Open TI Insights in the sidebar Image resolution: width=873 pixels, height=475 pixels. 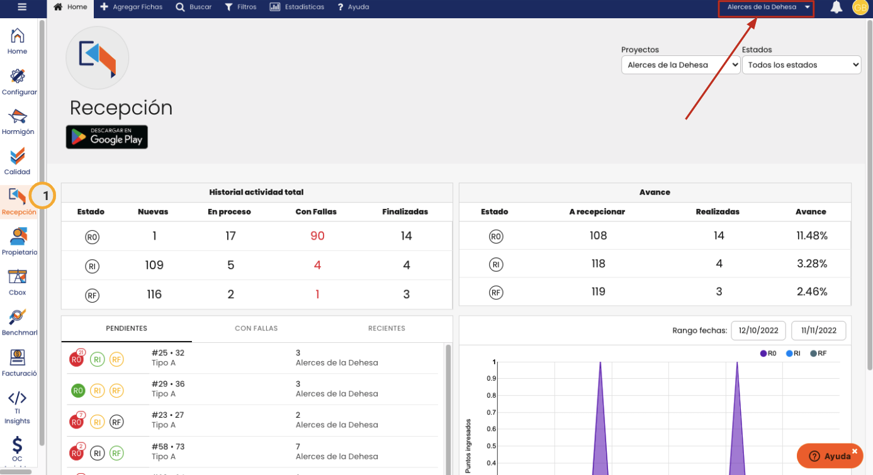[18, 407]
